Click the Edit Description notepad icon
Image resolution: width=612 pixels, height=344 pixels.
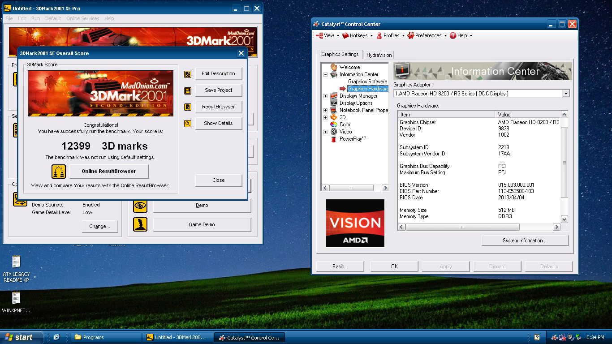click(188, 74)
